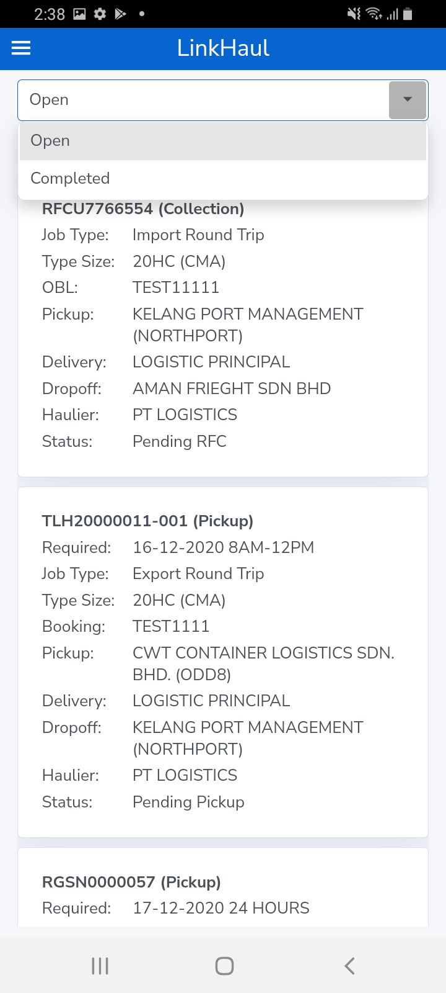Screen dimensions: 446x993
Task: Collapse the status filter dropdown arrow
Action: pos(407,100)
